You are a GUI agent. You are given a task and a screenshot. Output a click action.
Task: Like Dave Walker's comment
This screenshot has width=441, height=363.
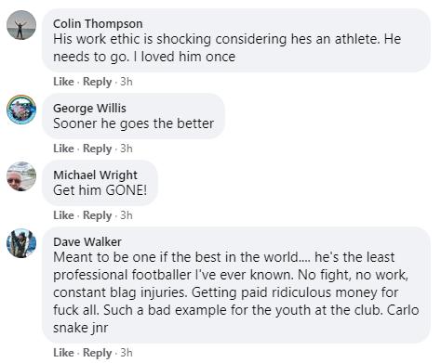pos(63,353)
